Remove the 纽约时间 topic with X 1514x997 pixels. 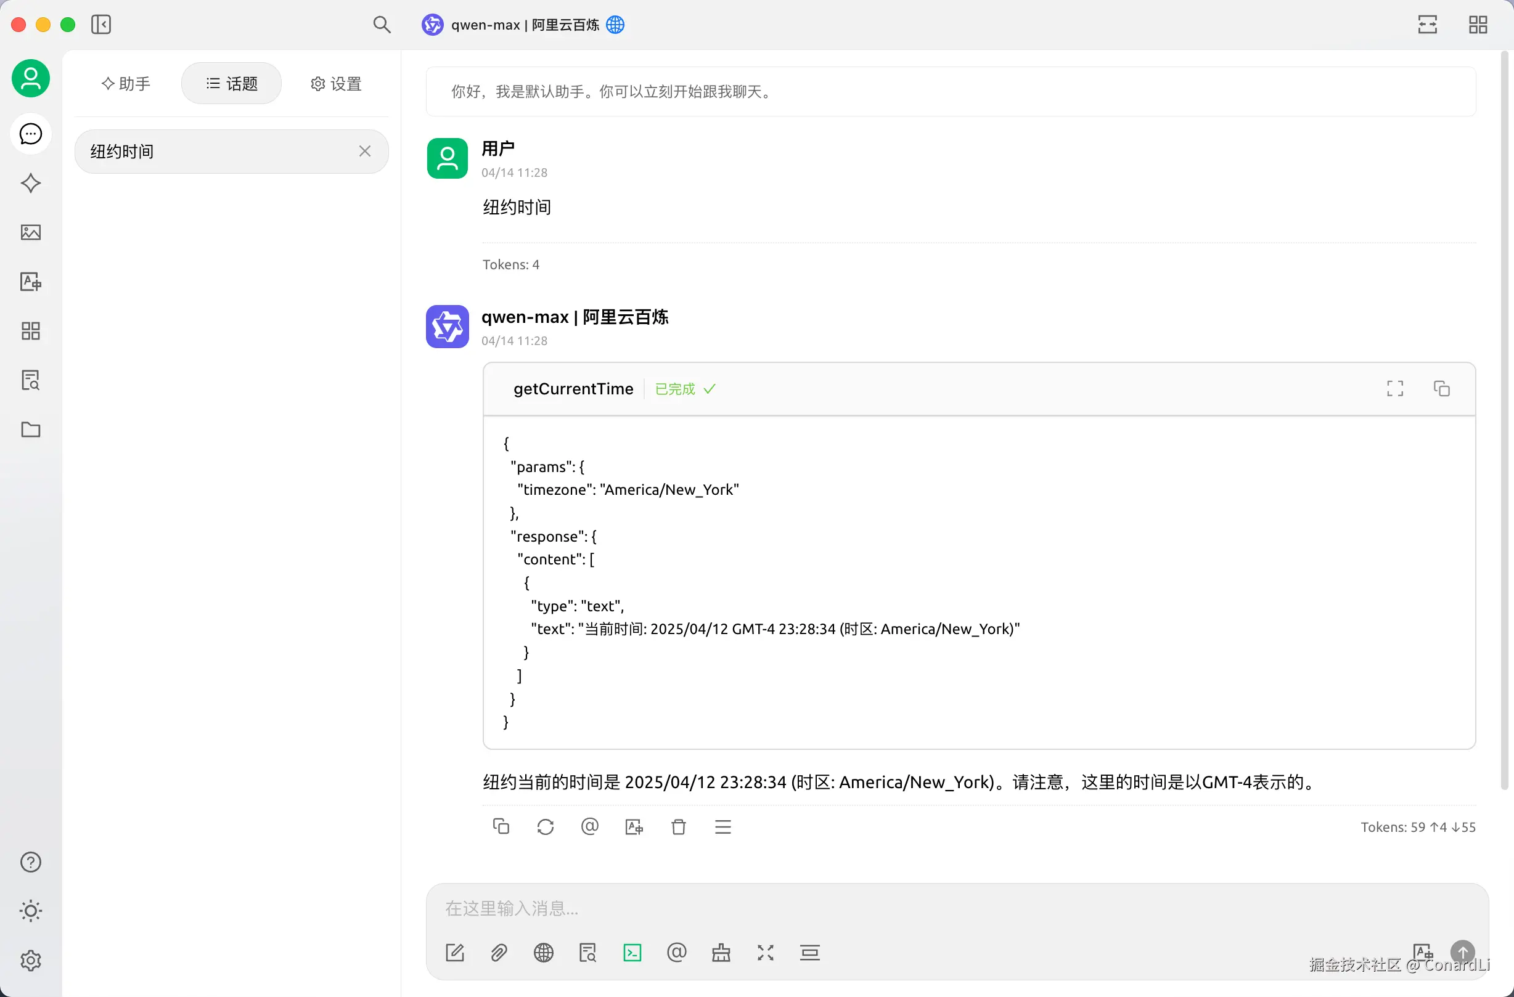coord(364,152)
